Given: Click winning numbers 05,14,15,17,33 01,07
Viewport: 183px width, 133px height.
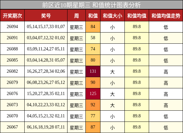Looking at the screenshot, I should (x=46, y=27).
